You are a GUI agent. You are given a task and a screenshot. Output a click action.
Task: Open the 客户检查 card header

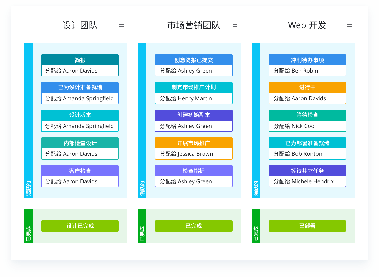(x=80, y=171)
